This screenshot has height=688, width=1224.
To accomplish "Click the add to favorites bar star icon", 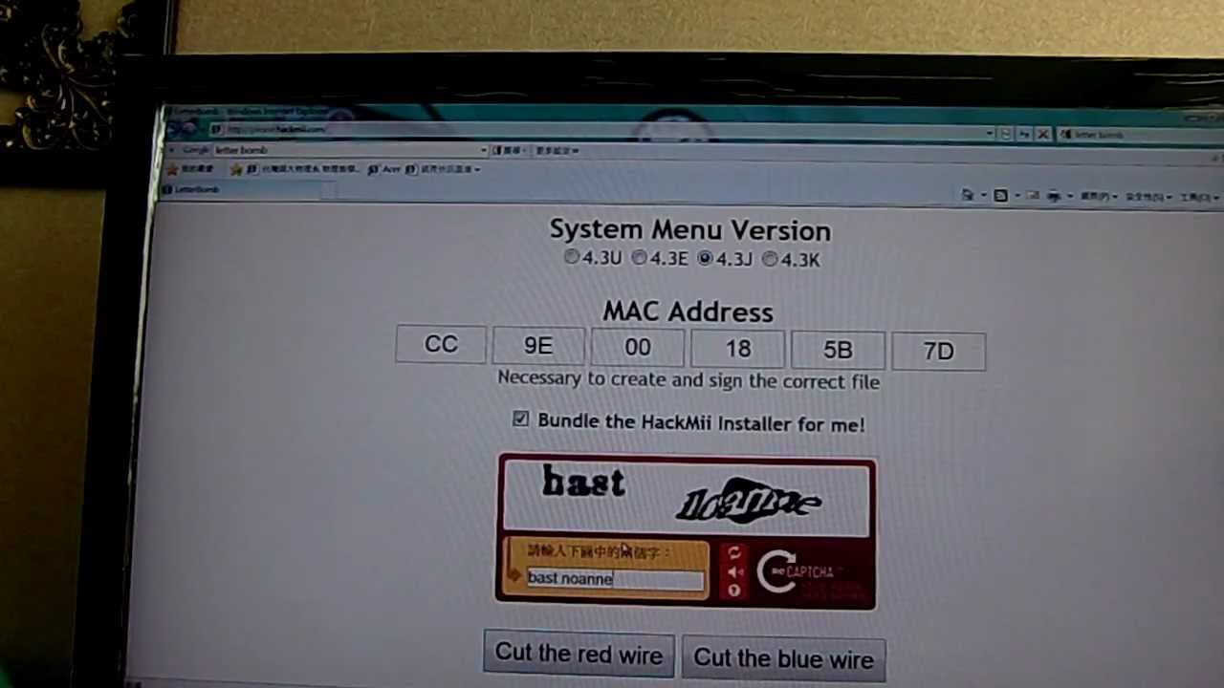I will (236, 169).
